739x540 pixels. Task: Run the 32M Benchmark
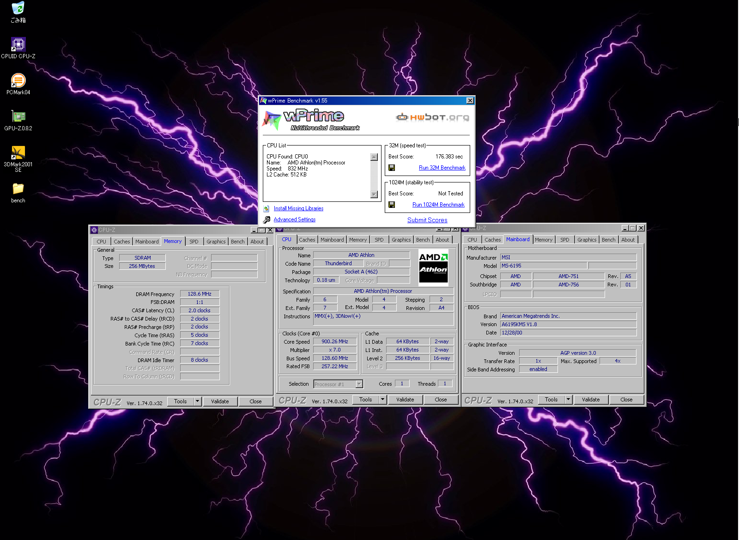tap(442, 168)
